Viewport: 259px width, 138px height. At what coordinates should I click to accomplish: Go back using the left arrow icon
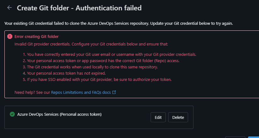[x=9, y=8]
